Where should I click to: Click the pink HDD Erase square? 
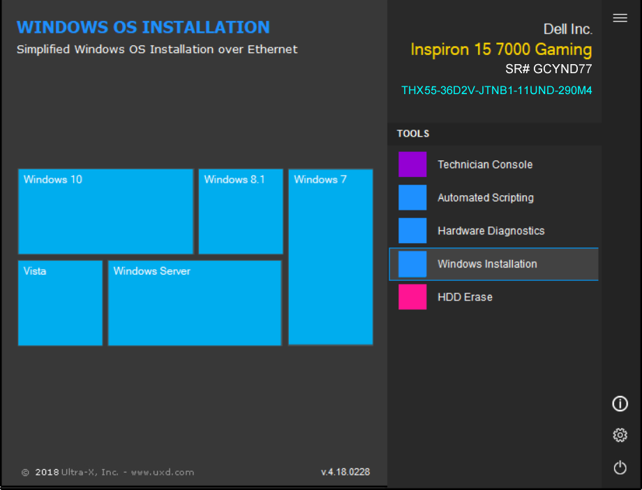click(412, 297)
